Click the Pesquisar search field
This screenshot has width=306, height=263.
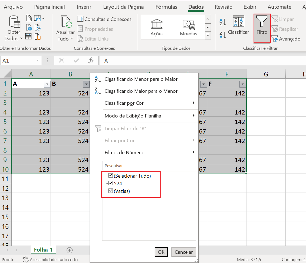coord(149,166)
